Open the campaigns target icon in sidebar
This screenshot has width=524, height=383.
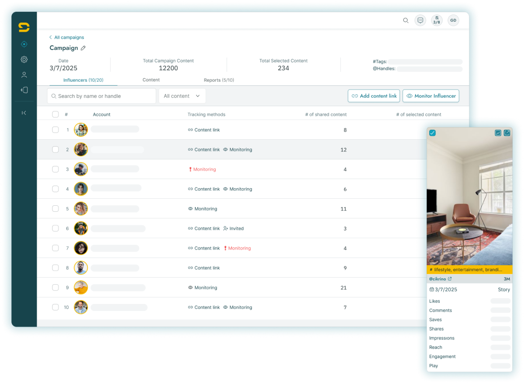(24, 44)
